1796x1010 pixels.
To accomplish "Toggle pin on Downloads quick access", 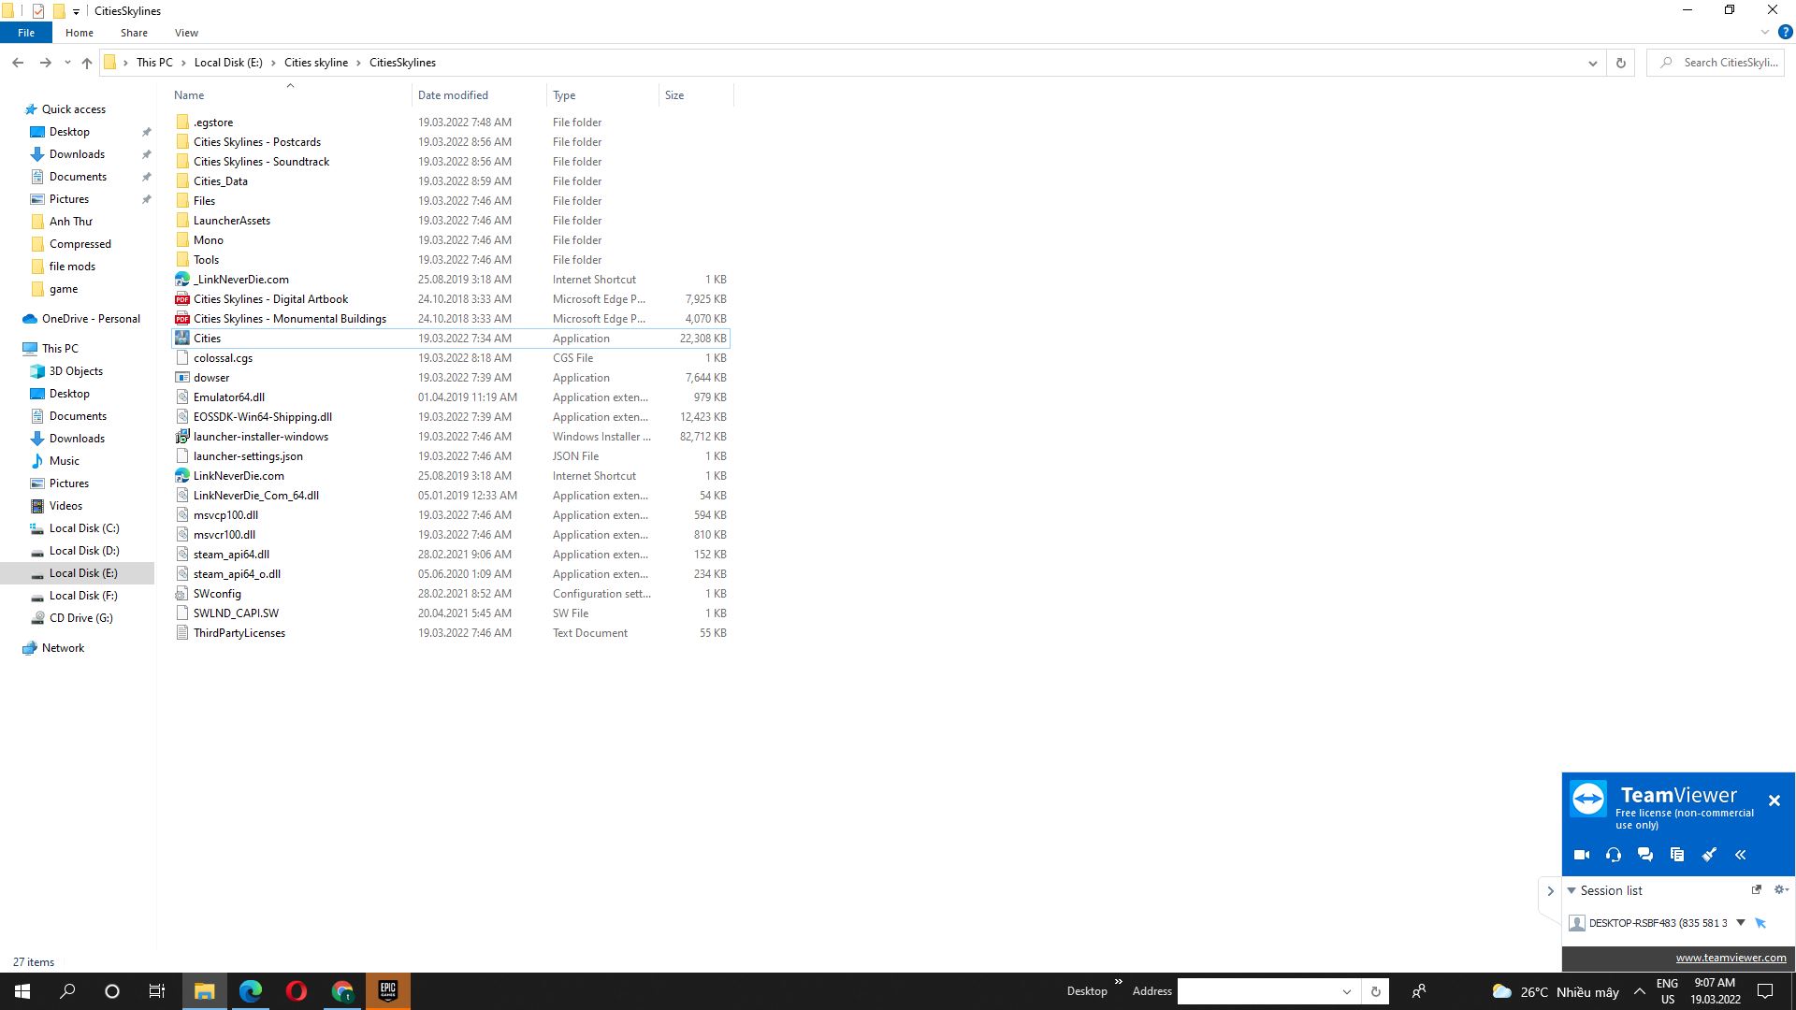I will (146, 153).
